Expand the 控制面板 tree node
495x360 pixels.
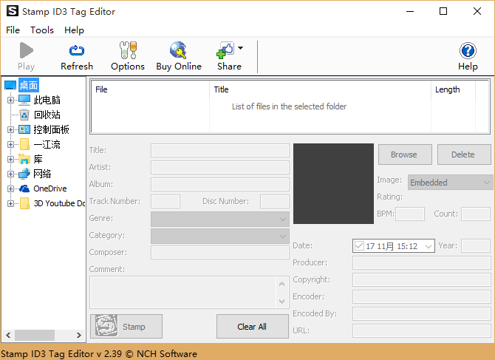10,129
